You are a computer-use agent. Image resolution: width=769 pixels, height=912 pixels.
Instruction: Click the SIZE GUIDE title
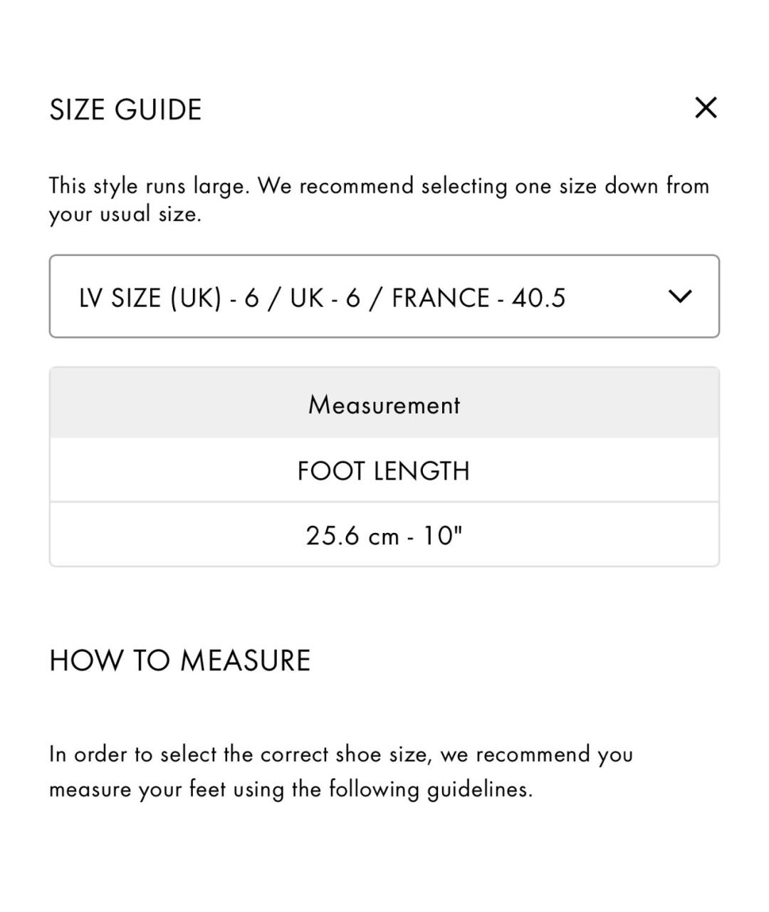[125, 110]
